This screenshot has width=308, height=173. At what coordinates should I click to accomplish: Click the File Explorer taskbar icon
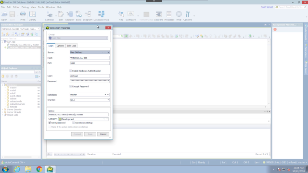[28, 169]
